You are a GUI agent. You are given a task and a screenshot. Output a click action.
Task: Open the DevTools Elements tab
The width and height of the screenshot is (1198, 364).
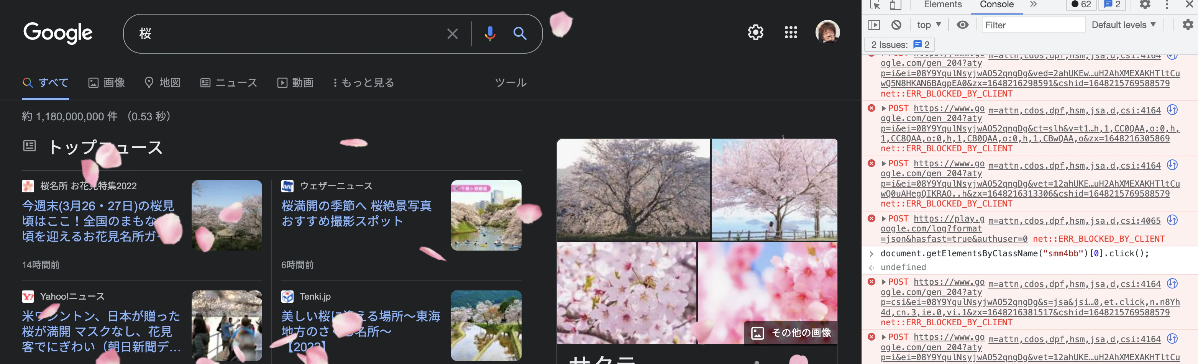942,5
